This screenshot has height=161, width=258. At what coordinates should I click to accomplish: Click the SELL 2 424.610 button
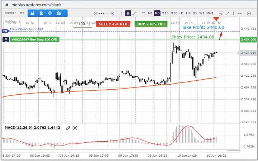click(x=113, y=24)
